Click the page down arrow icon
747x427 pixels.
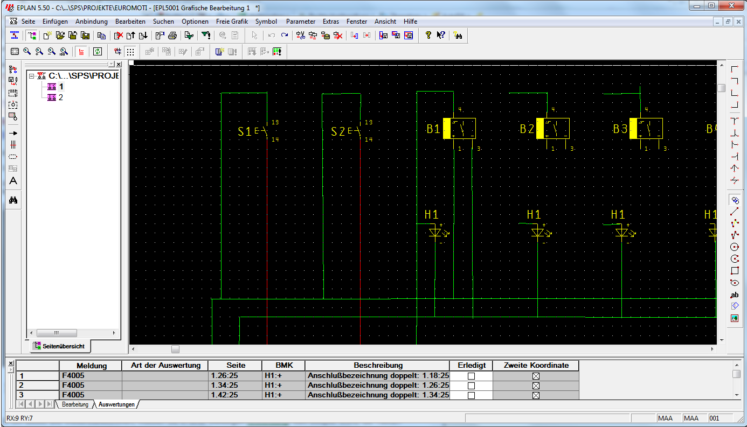[143, 36]
